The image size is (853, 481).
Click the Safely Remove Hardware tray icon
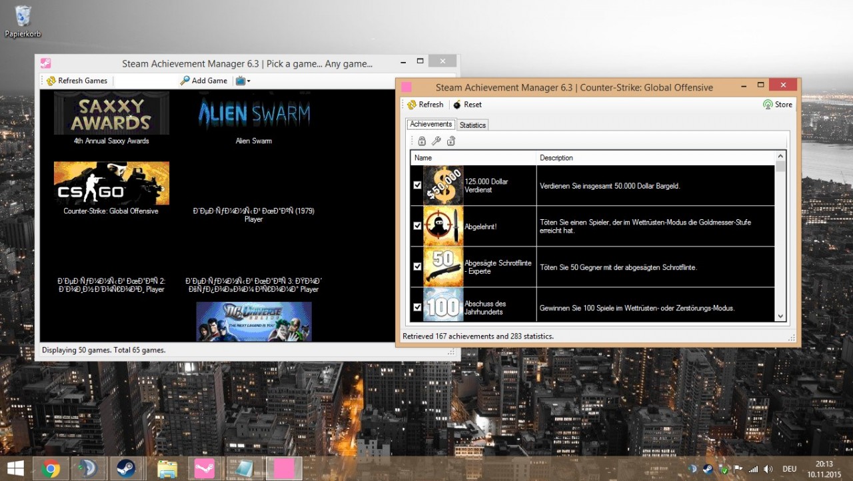(722, 469)
